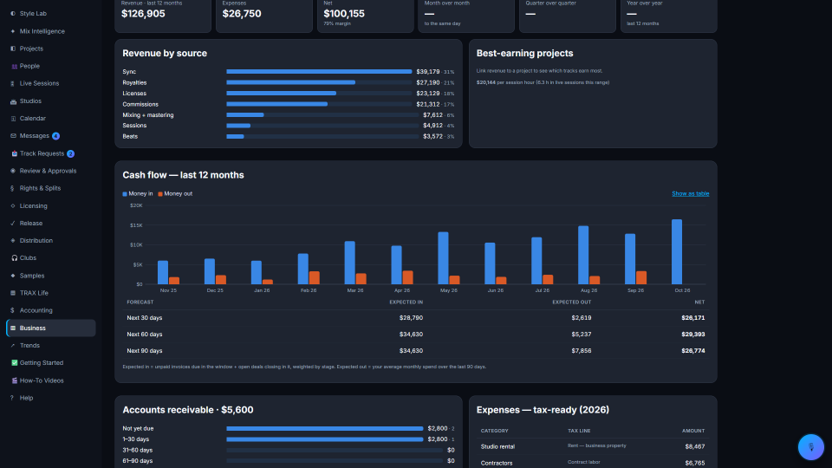Click the Best-earning projects heading
This screenshot has height=468, width=832.
524,54
